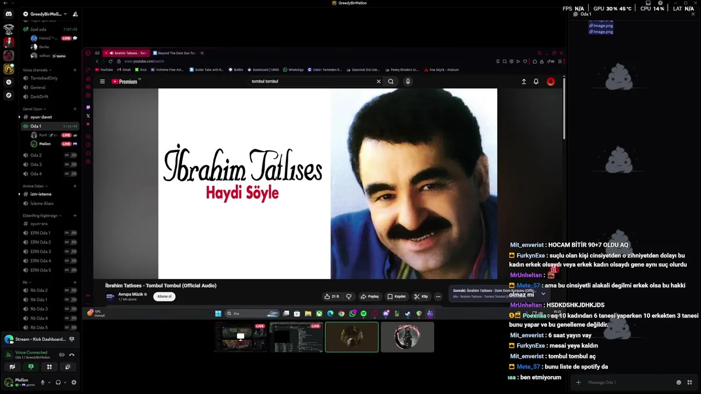Screen dimensions: 701x394
Task: Like the video showing 21 B
Action: [332, 297]
